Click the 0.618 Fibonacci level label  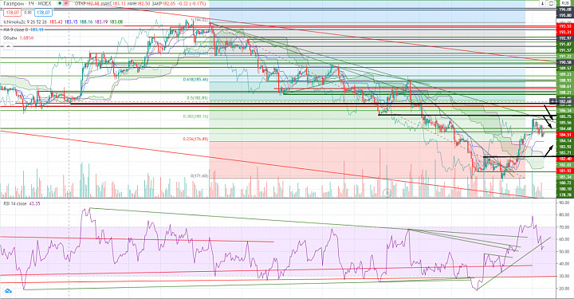tap(195, 79)
